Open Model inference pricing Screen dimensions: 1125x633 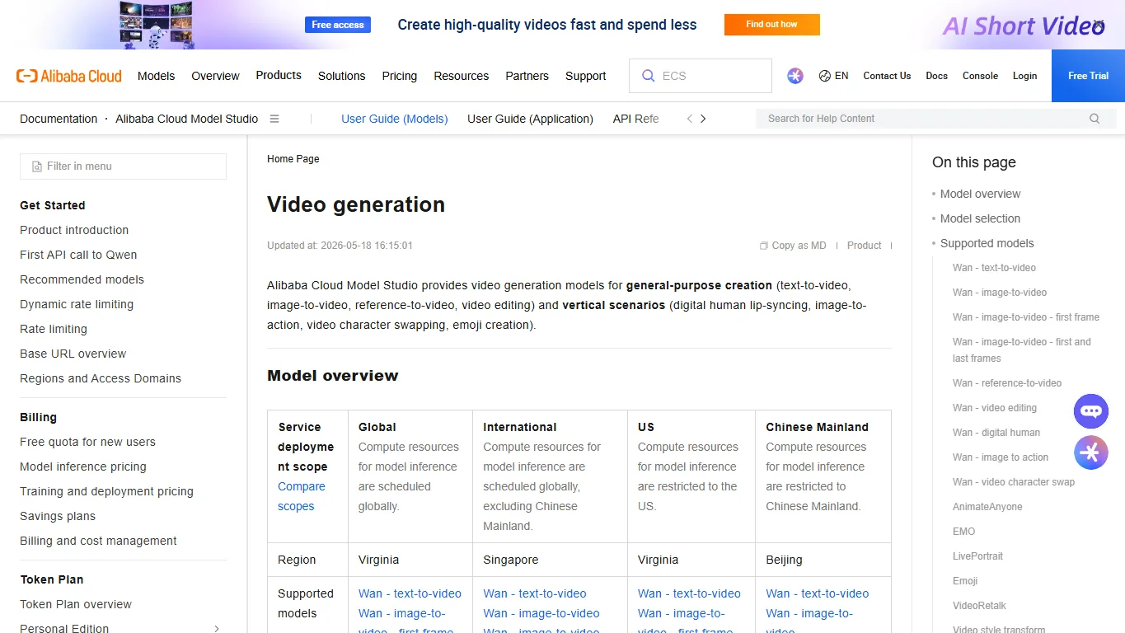tap(83, 467)
